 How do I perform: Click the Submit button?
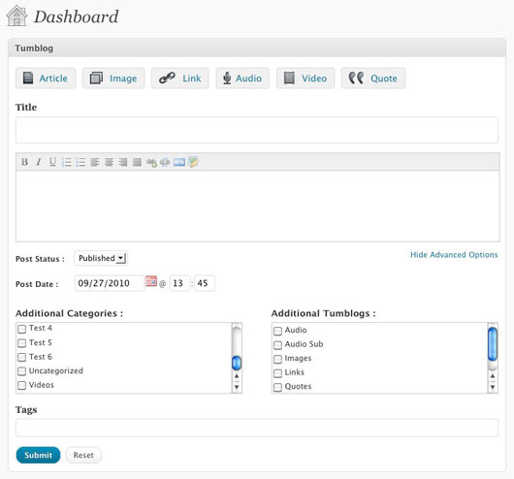pos(39,455)
